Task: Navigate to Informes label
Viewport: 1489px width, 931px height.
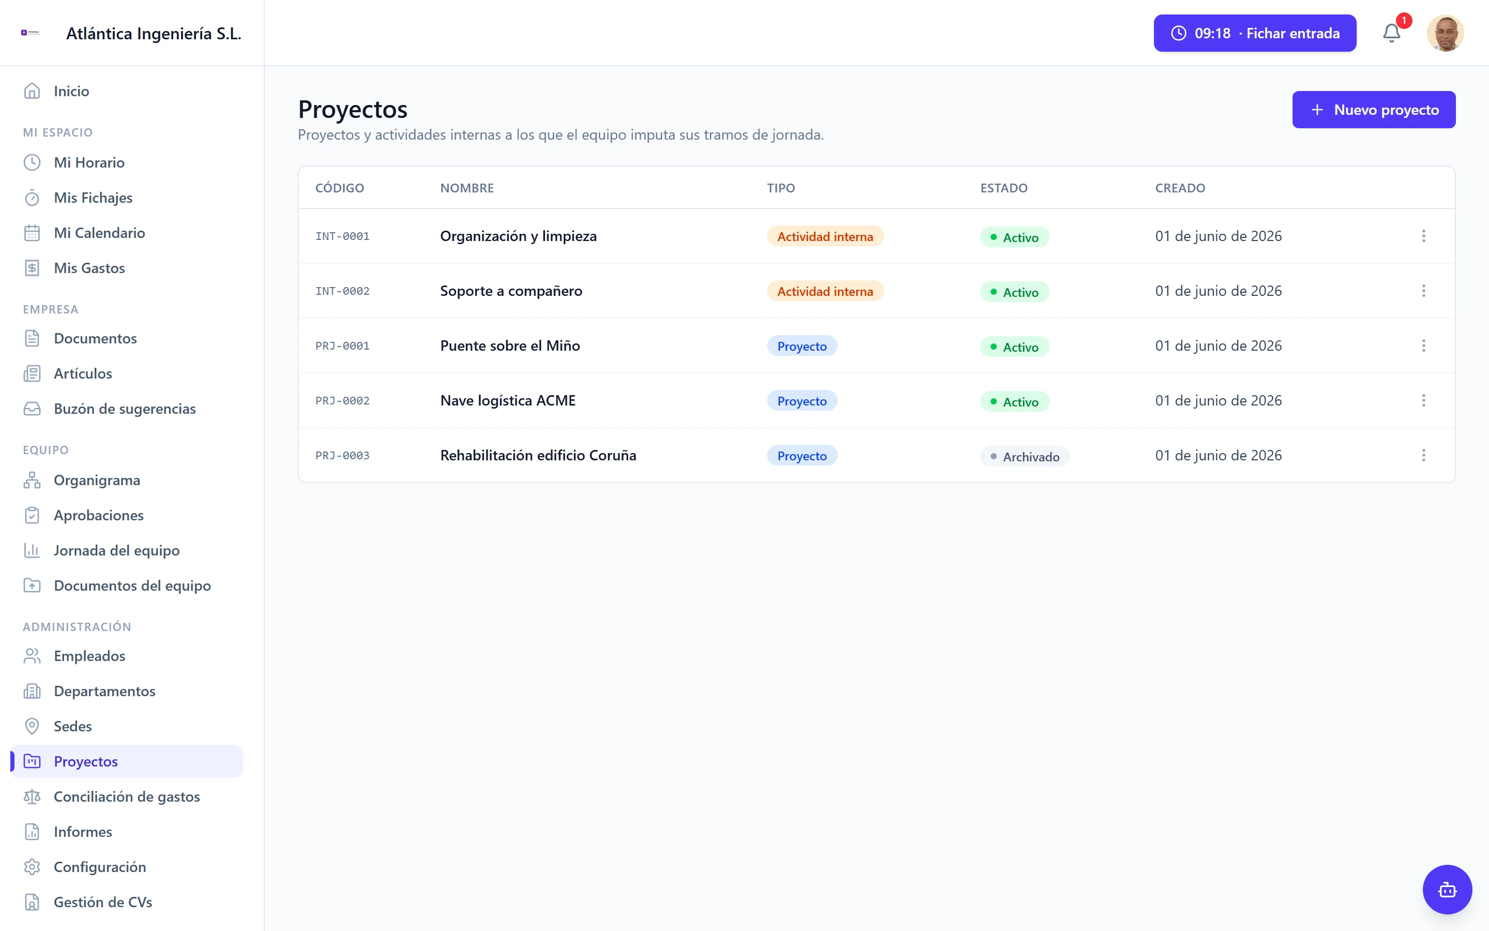Action: point(82,832)
